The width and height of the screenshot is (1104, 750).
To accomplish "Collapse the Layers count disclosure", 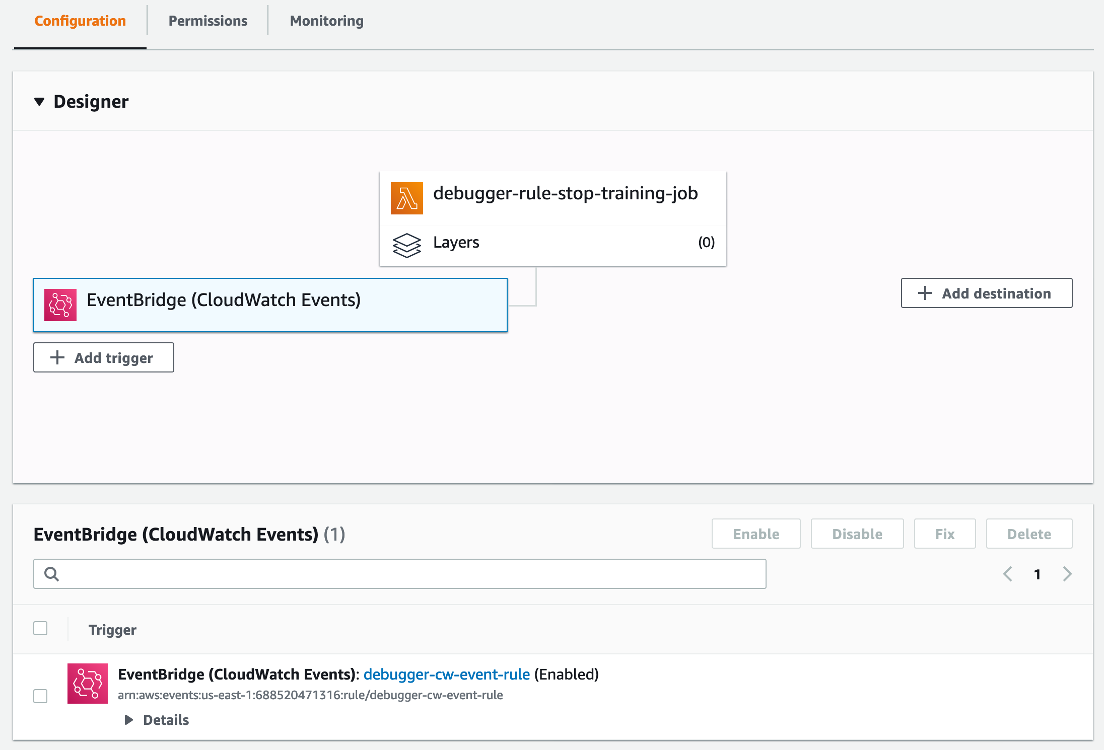I will (706, 242).
